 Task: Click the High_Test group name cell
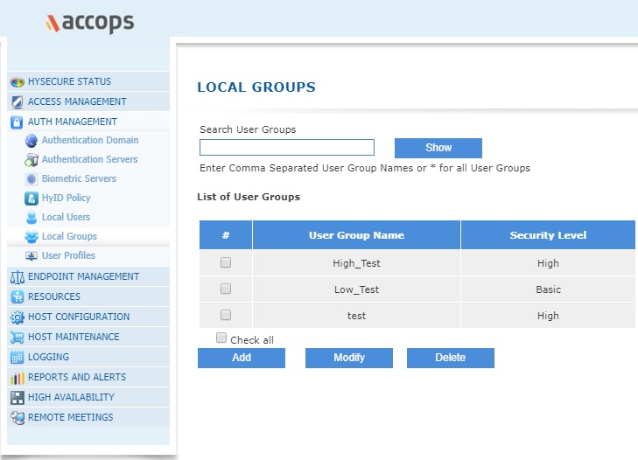pos(356,263)
